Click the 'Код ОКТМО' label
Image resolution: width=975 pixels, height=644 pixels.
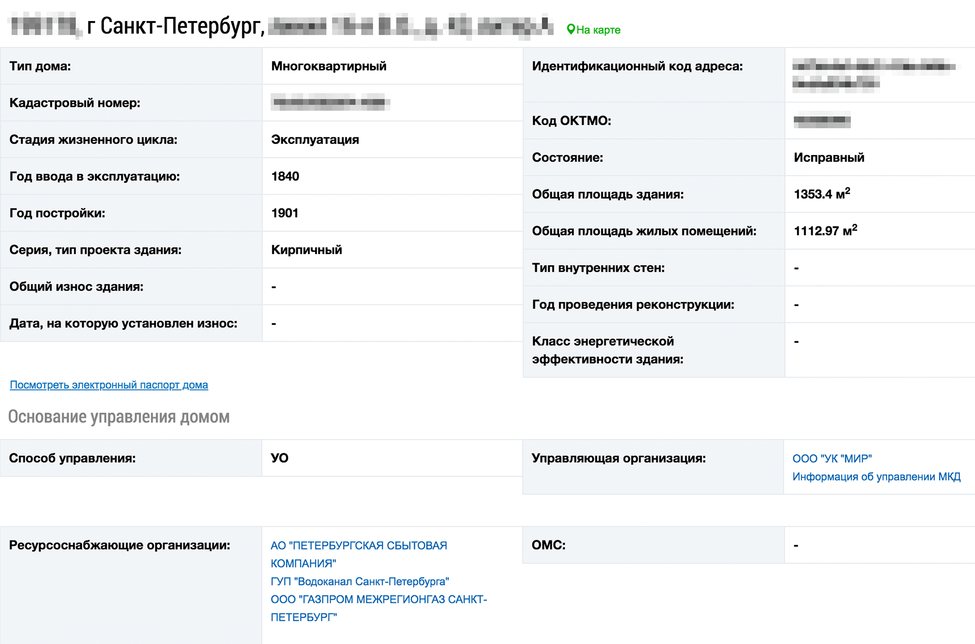(571, 121)
